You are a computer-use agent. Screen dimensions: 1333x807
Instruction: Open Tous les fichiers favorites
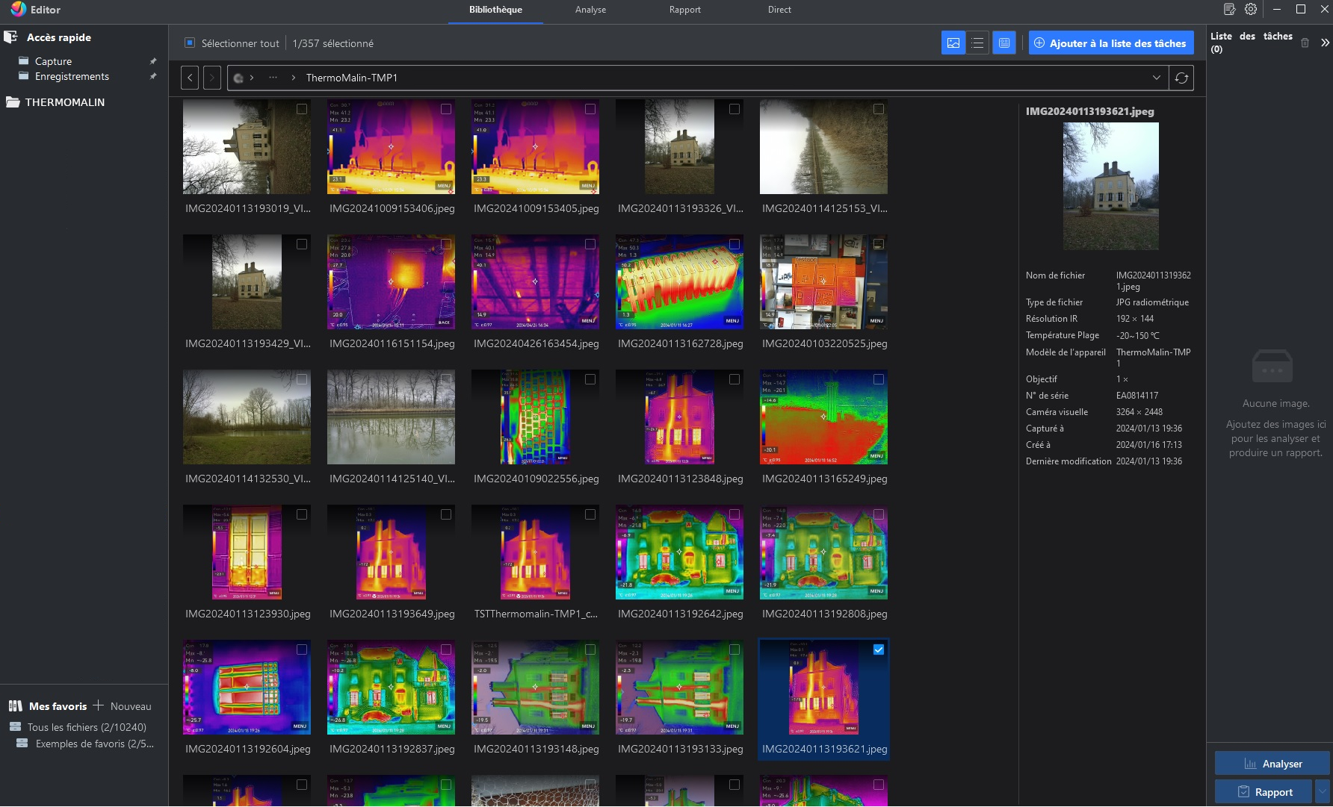tap(87, 727)
